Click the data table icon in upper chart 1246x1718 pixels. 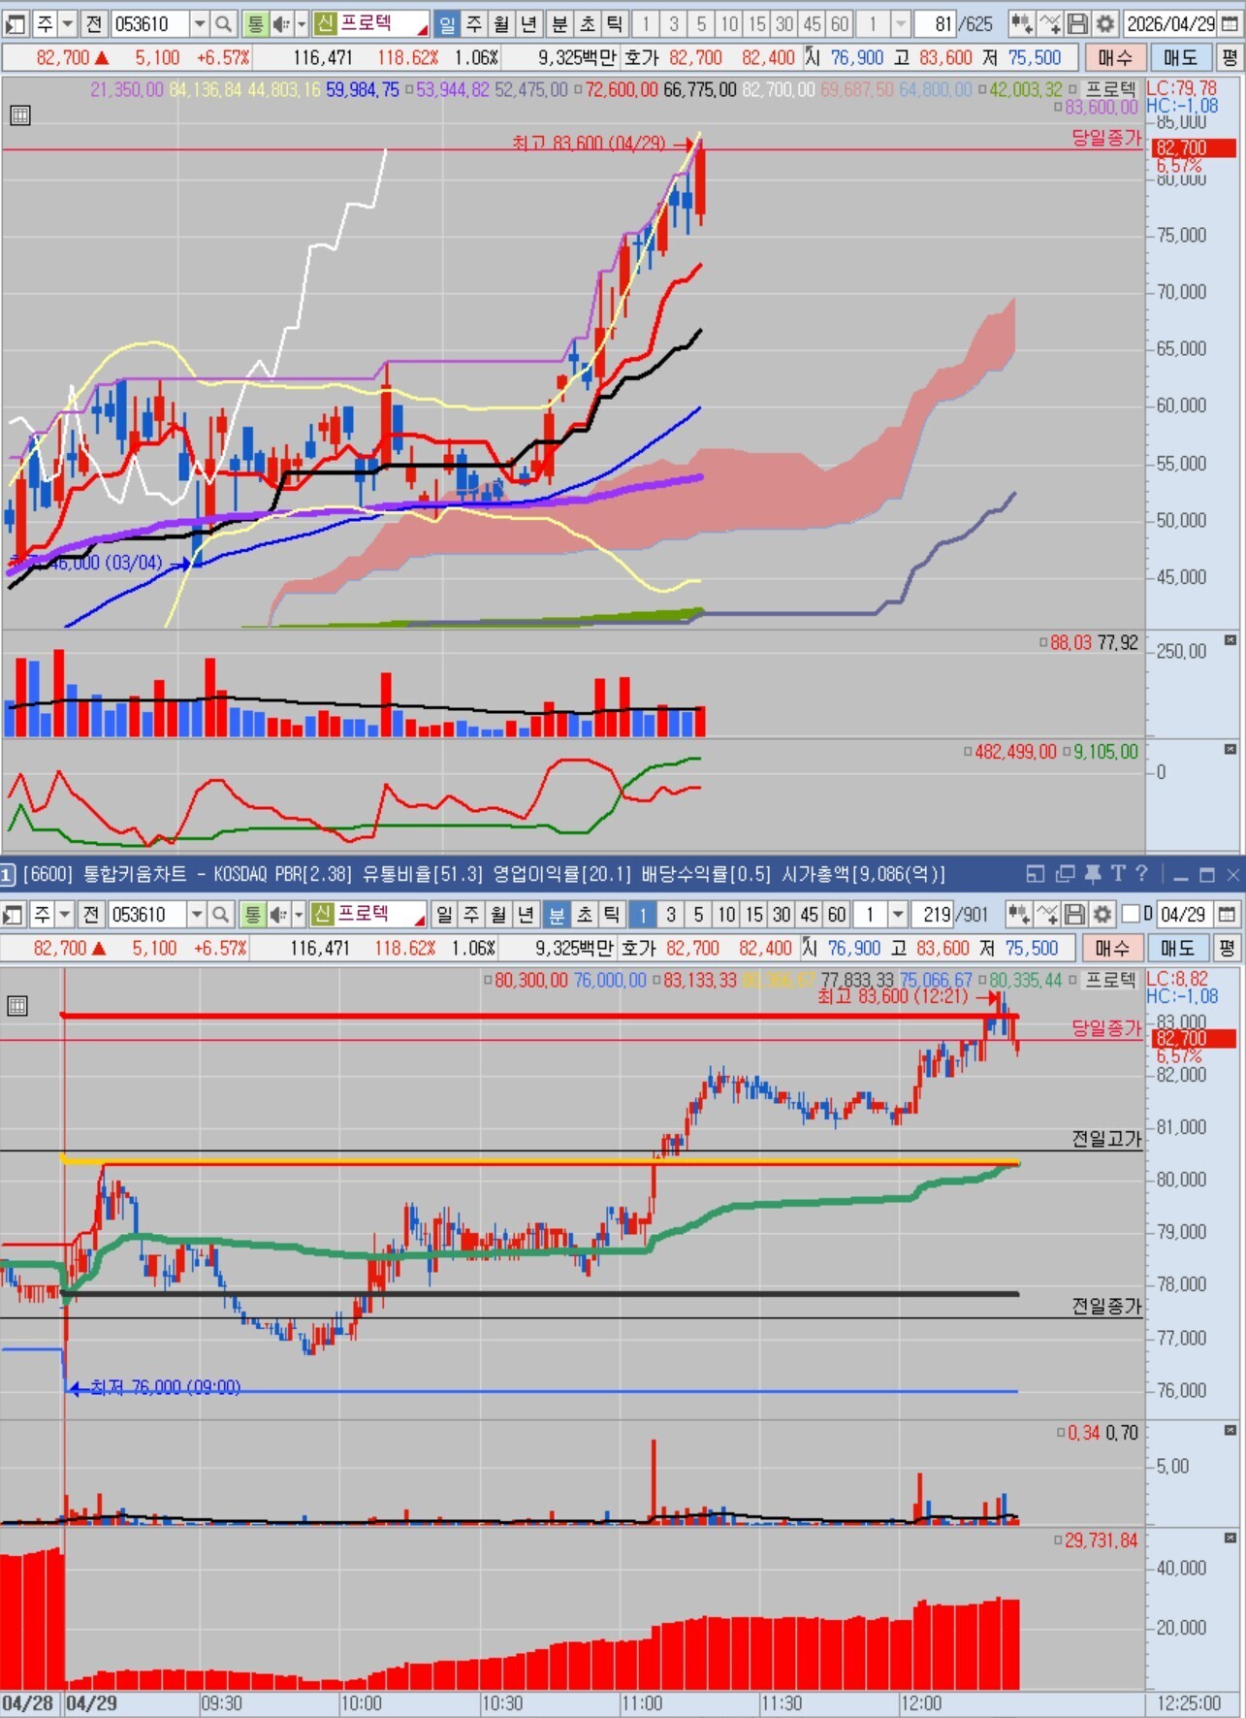click(x=19, y=115)
